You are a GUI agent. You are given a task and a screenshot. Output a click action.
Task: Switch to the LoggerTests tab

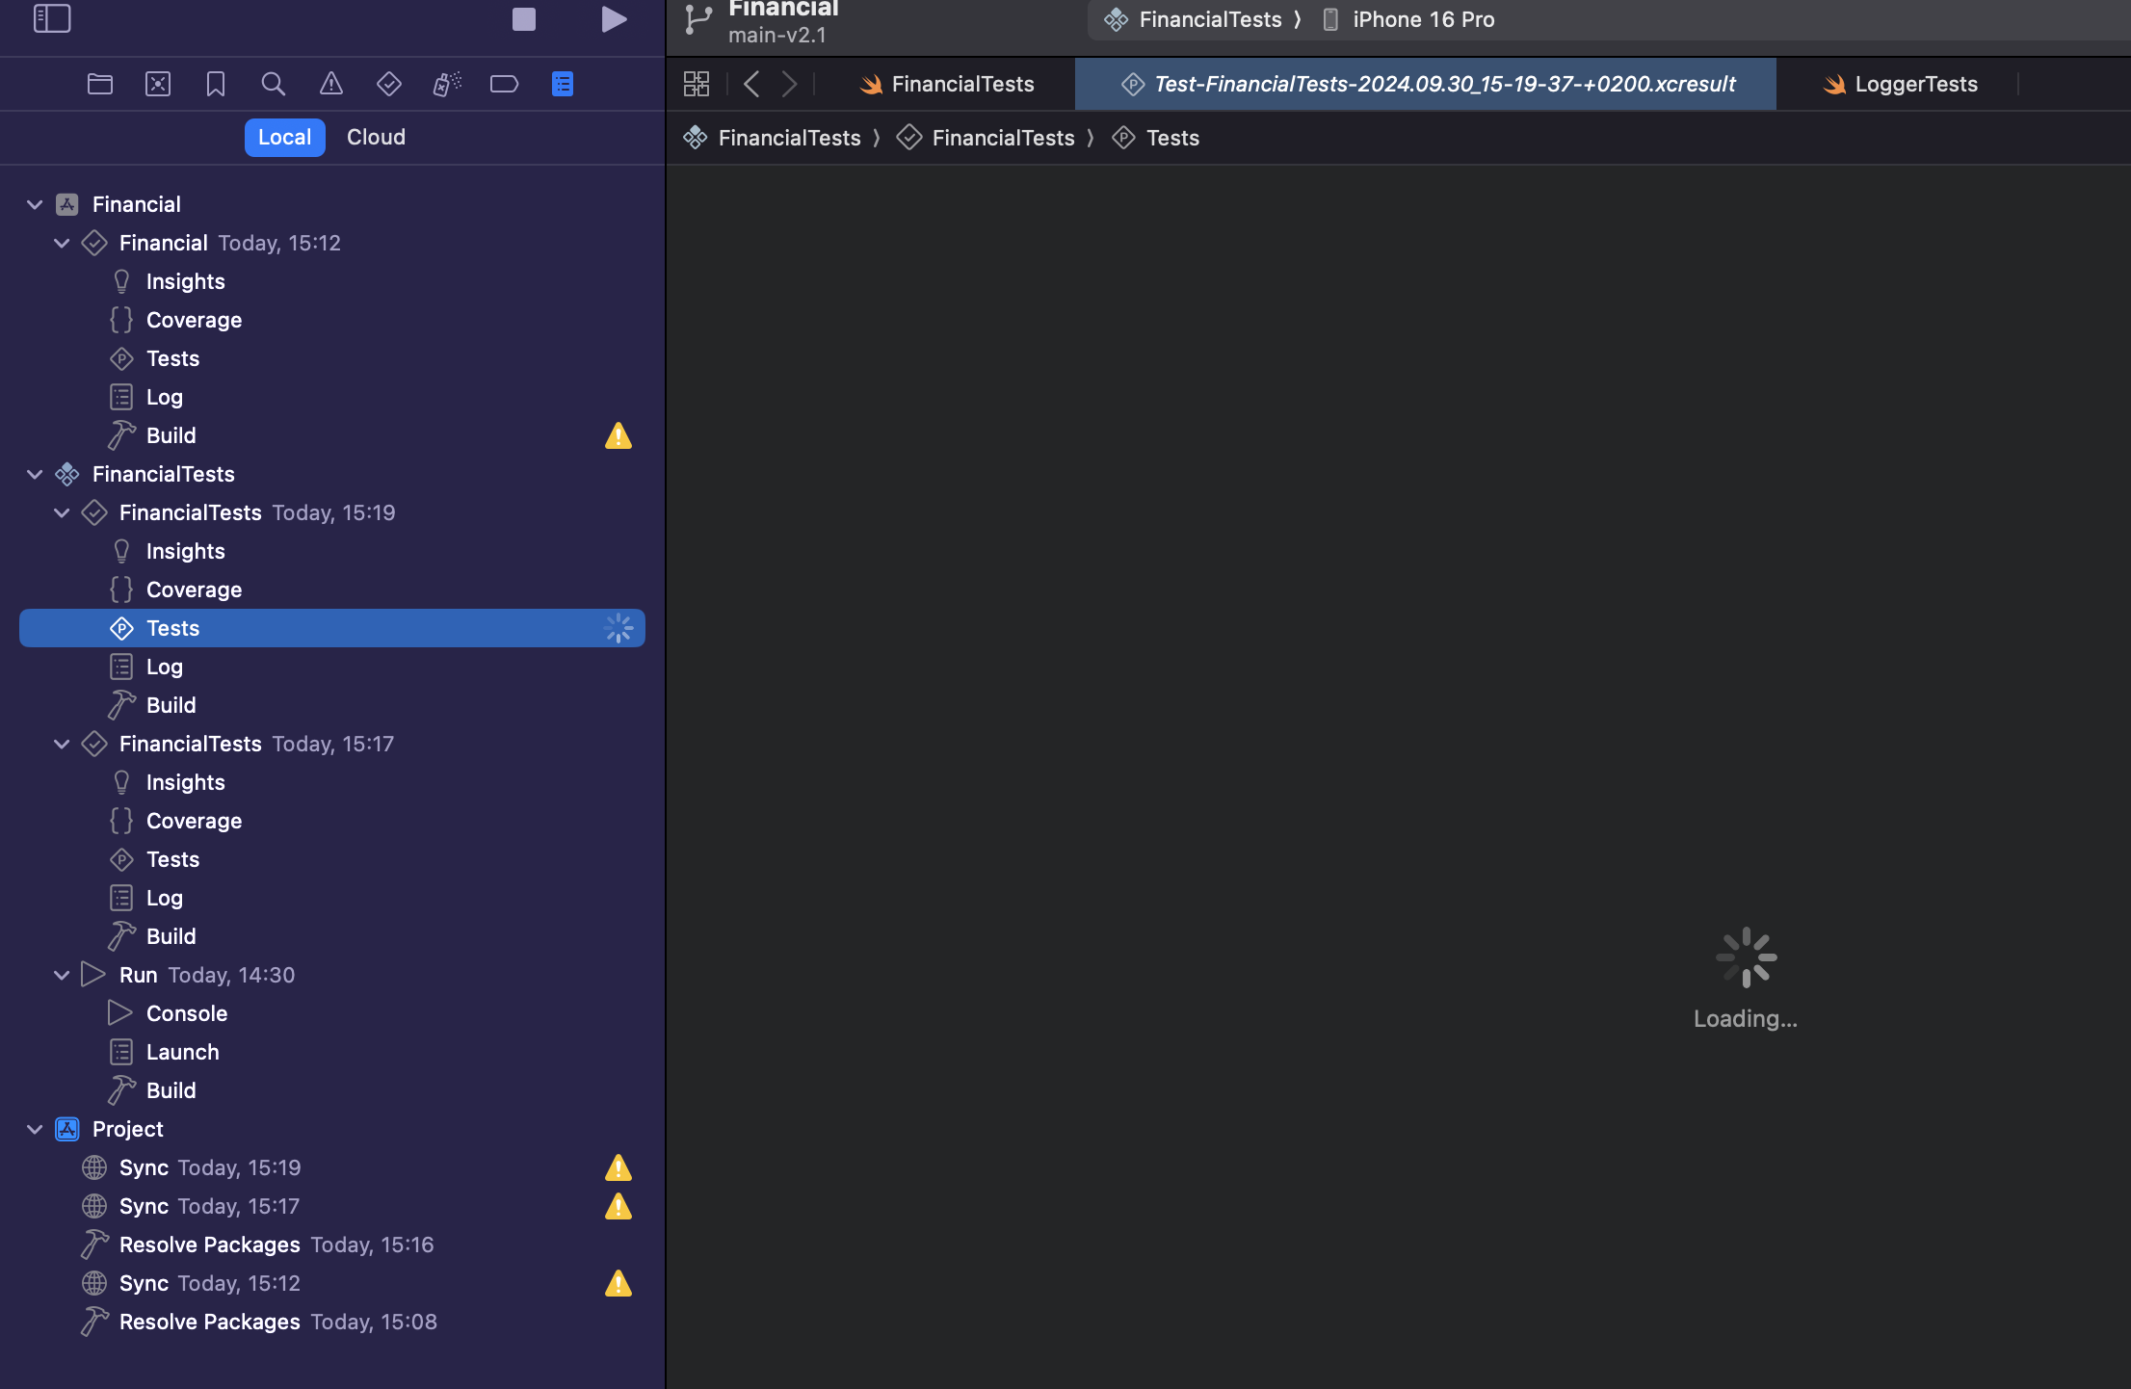click(1898, 84)
